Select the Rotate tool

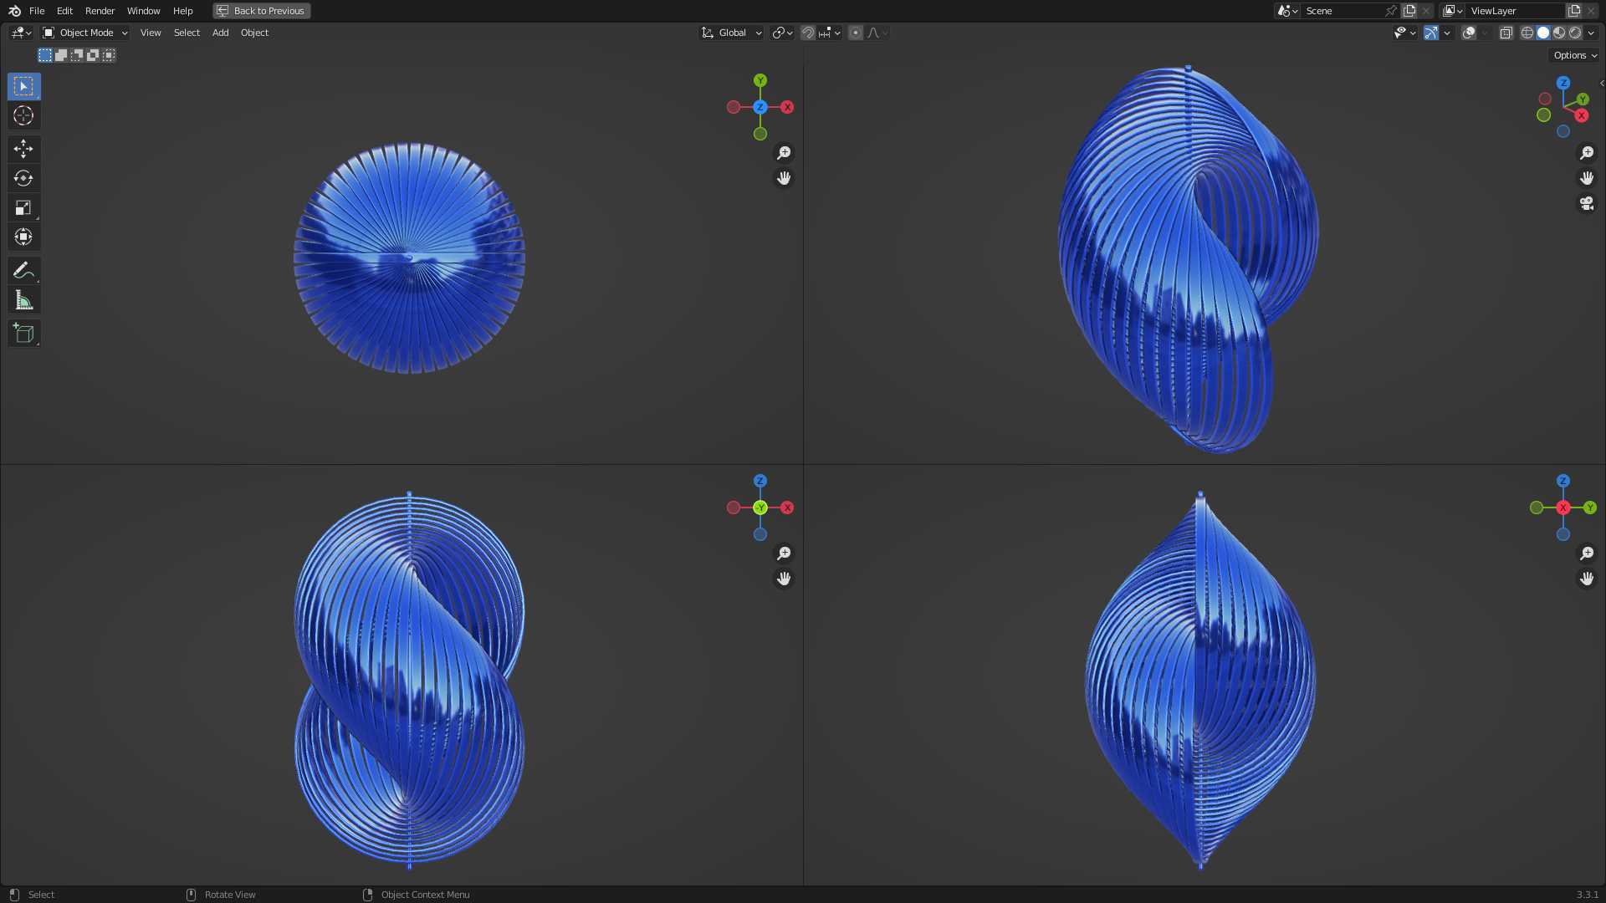pyautogui.click(x=23, y=178)
